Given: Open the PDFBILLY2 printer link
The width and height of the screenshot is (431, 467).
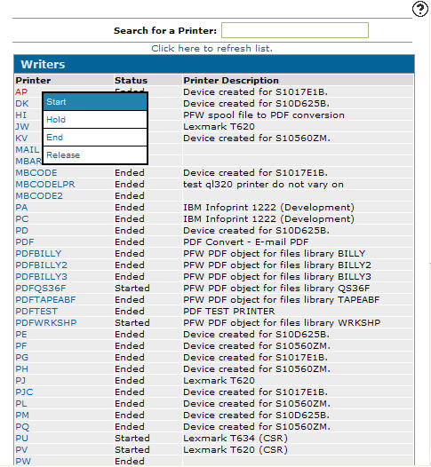Looking at the screenshot, I should (42, 265).
